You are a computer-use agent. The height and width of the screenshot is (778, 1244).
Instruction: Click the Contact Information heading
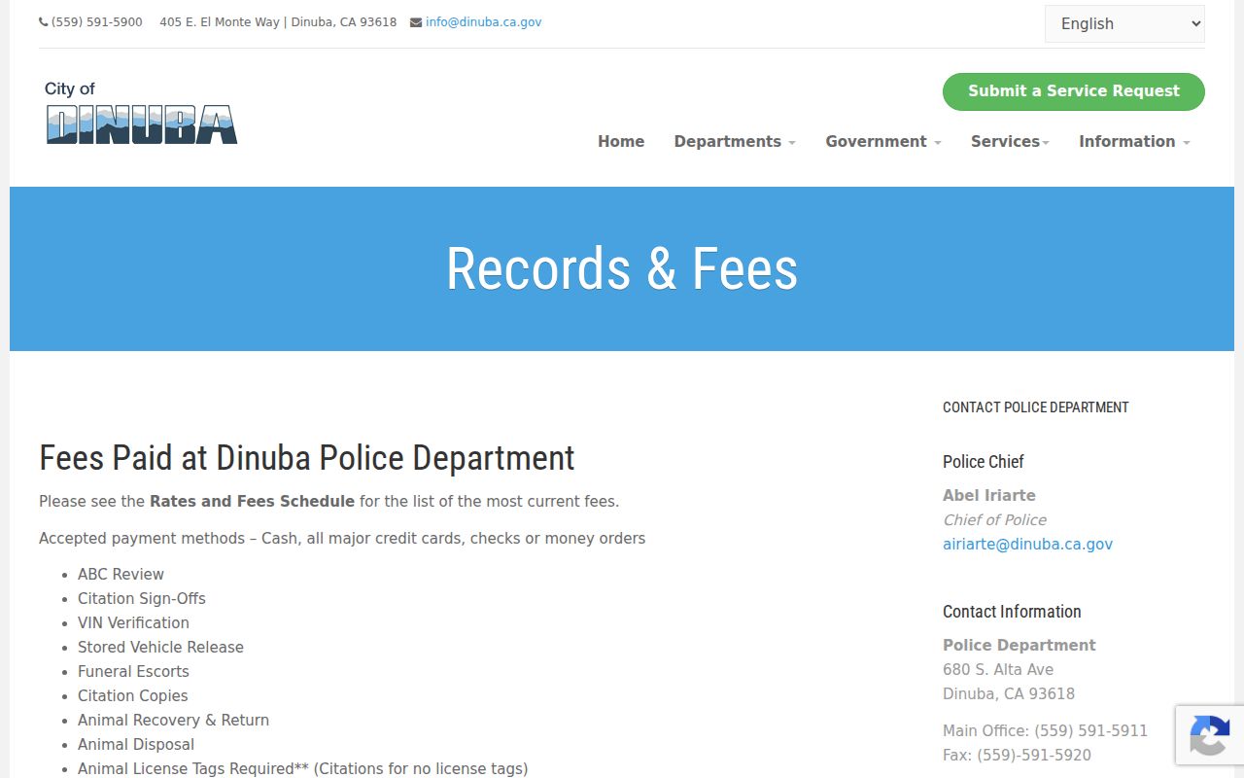click(1012, 612)
